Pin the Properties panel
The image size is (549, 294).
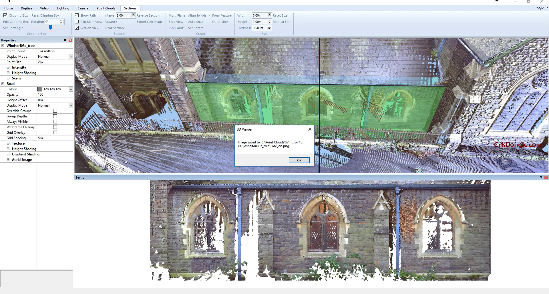[x=65, y=40]
